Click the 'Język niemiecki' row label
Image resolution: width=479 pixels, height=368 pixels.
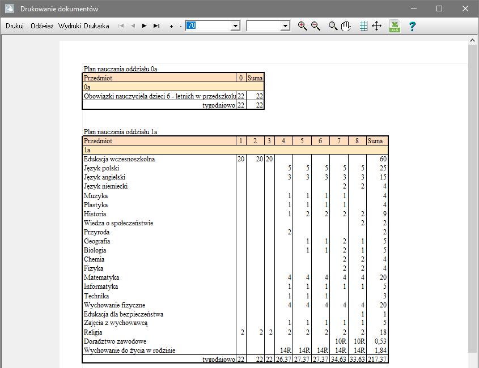coord(105,186)
